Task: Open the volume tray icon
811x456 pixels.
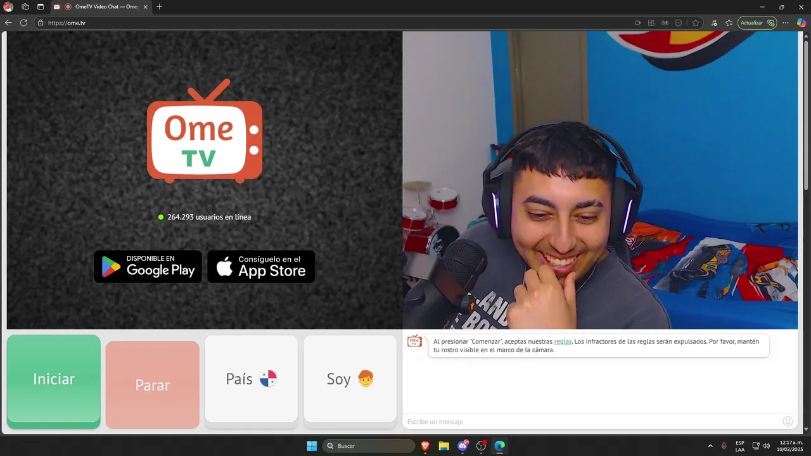Action: tap(766, 446)
